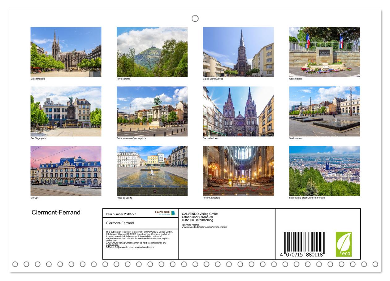This screenshot has width=390, height=281.
Task: Open the Place de Jaude fountain photo
Action: [152, 171]
